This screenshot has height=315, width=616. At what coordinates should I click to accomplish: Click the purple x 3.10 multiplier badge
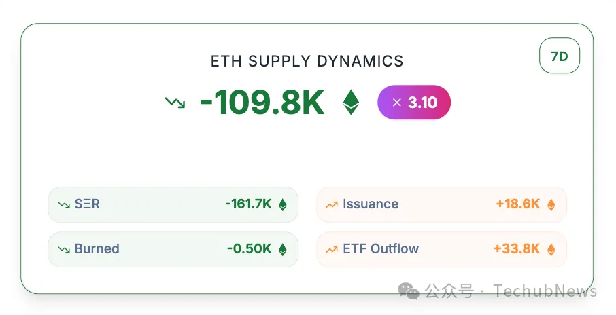tap(414, 103)
